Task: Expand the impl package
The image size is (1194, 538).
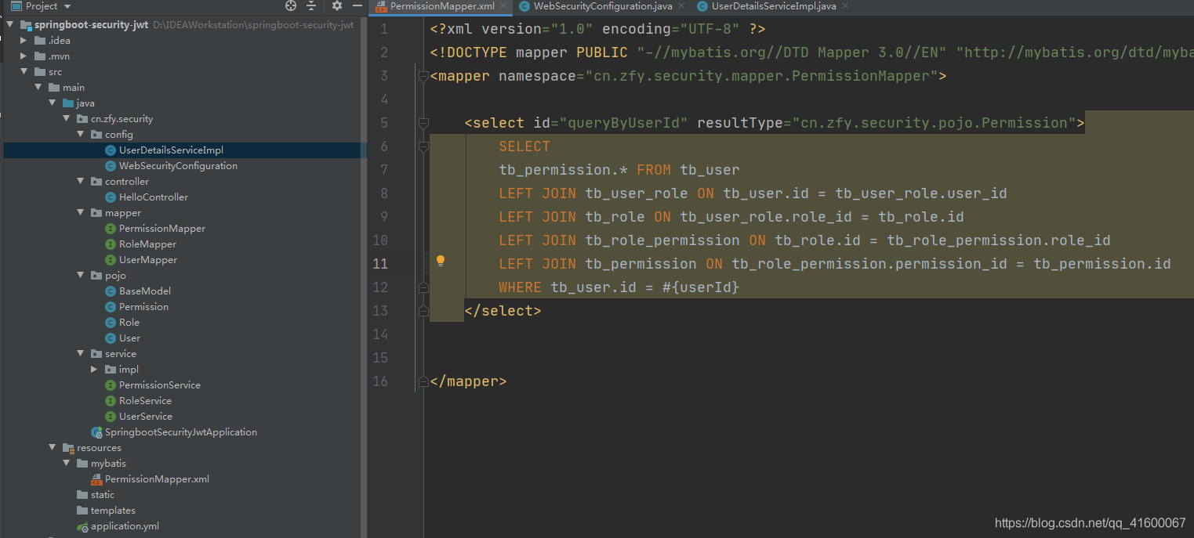Action: [x=95, y=369]
